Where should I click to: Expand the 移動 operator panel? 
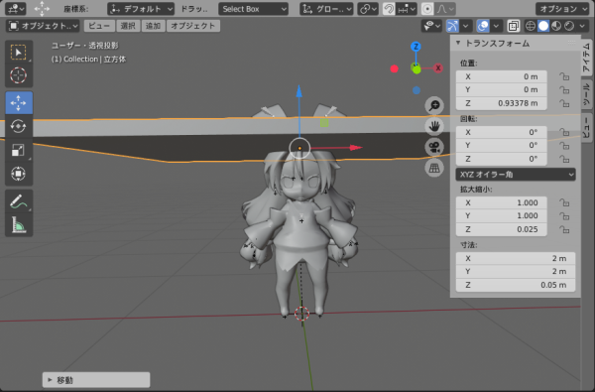[x=96, y=380]
